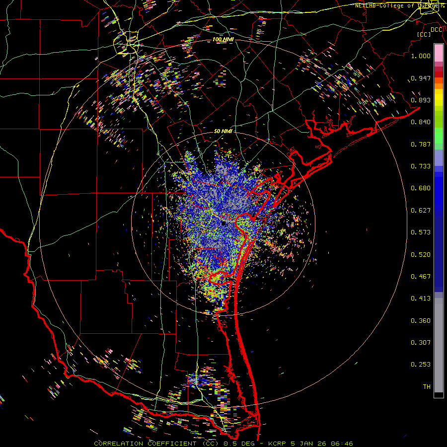Click the '100 NMI' range ring label
Image resolution: width=447 pixels, height=447 pixels.
tap(223, 39)
